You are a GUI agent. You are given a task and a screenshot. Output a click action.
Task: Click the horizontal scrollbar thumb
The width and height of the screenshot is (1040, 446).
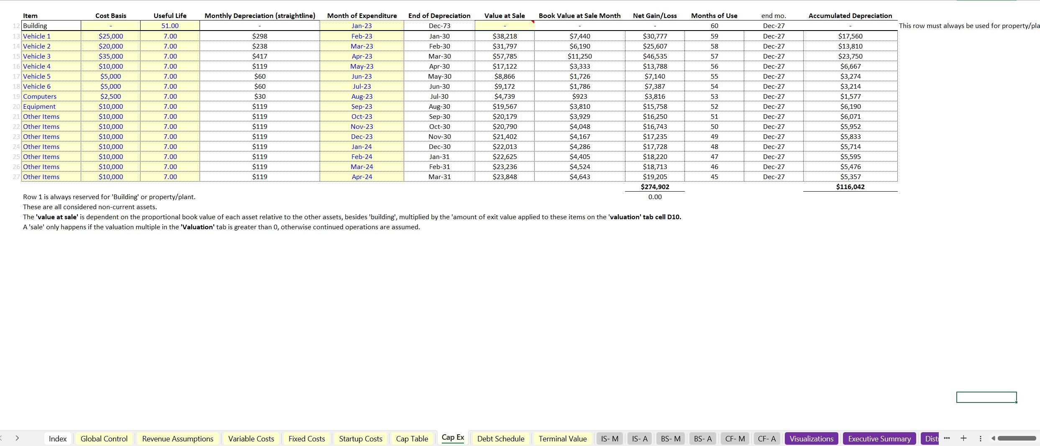(x=1017, y=438)
